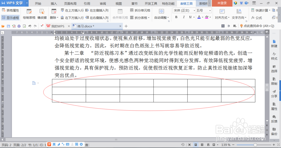Click the horizontal scrollbar

(116, 139)
